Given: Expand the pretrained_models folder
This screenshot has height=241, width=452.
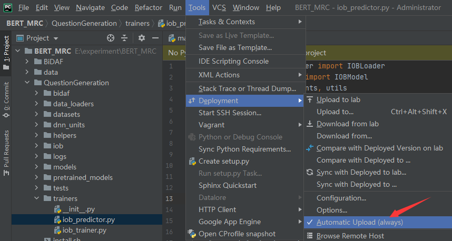Looking at the screenshot, I should [x=37, y=177].
